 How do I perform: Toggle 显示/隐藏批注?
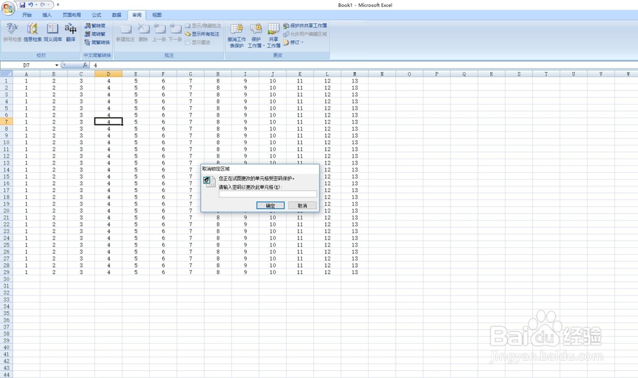click(203, 25)
